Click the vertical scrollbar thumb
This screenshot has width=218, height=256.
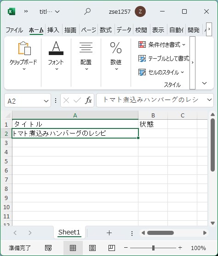click(x=212, y=145)
